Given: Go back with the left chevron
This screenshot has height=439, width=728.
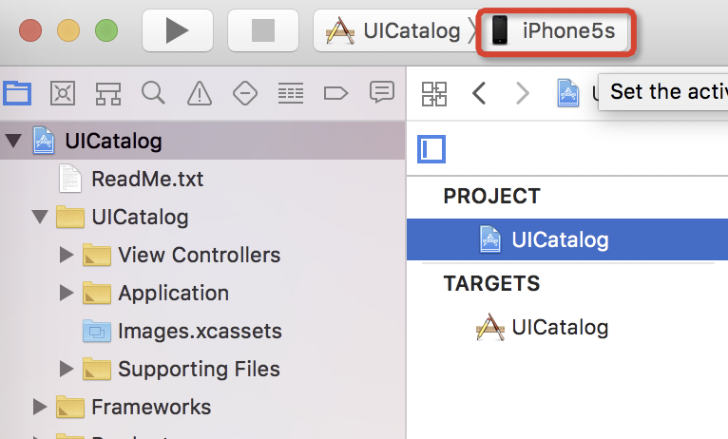Looking at the screenshot, I should tap(479, 93).
